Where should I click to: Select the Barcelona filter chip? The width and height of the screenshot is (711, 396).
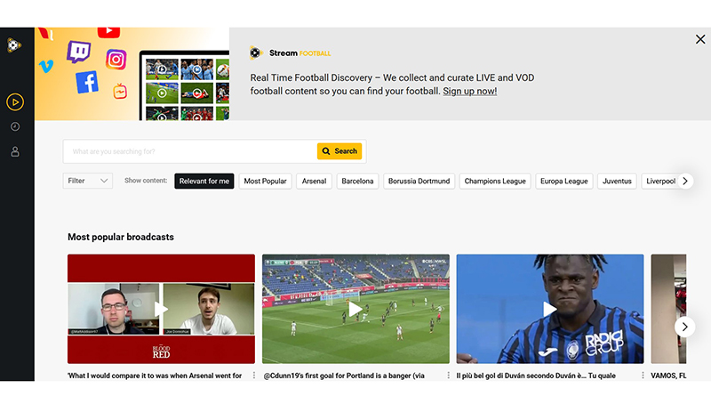pyautogui.click(x=357, y=182)
